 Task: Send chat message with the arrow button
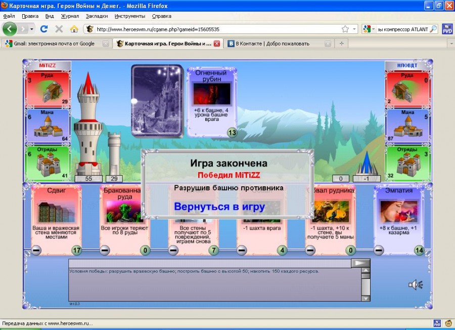coord(360,263)
